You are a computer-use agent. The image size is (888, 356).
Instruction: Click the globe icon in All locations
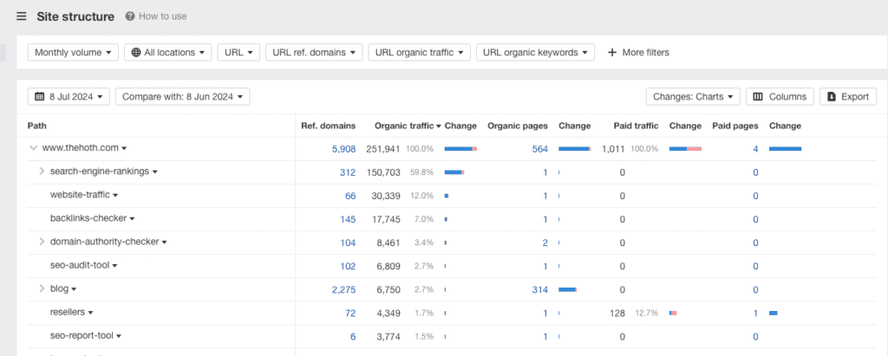(x=136, y=53)
